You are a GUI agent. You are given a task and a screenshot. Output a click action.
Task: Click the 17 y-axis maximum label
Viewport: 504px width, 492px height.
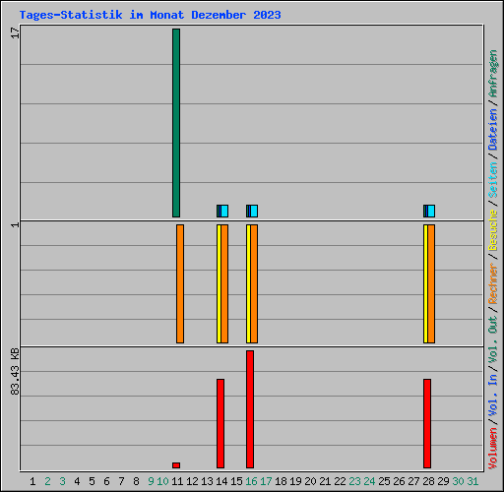coord(15,32)
